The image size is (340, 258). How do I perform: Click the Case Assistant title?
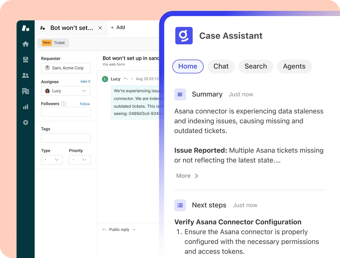[231, 36]
